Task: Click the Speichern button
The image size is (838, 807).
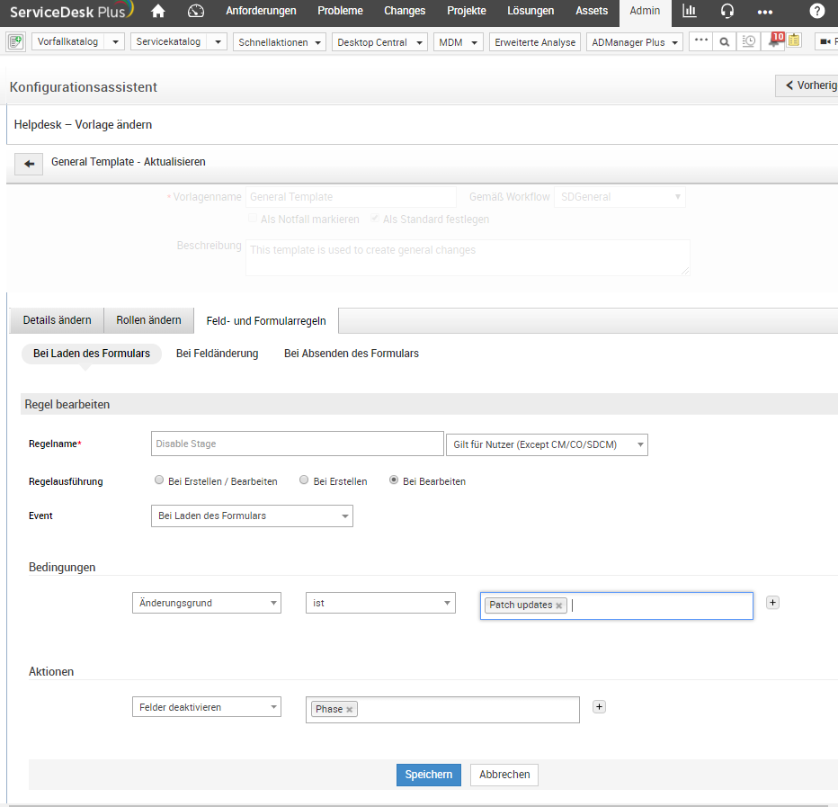Action: [x=428, y=775]
